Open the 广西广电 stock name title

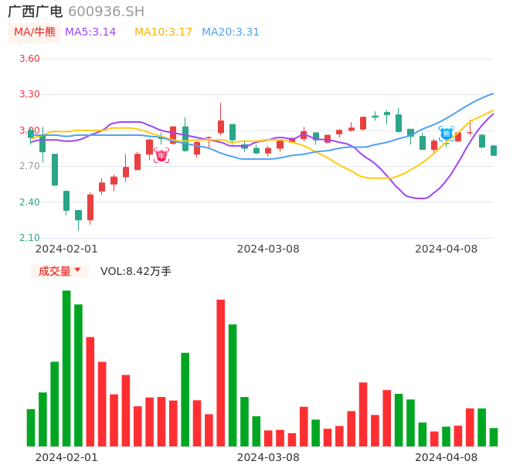[x=36, y=12]
